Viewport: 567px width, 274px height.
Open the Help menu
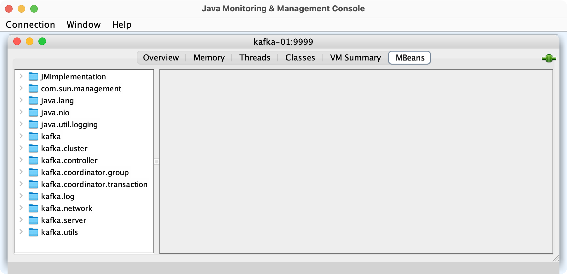point(122,25)
